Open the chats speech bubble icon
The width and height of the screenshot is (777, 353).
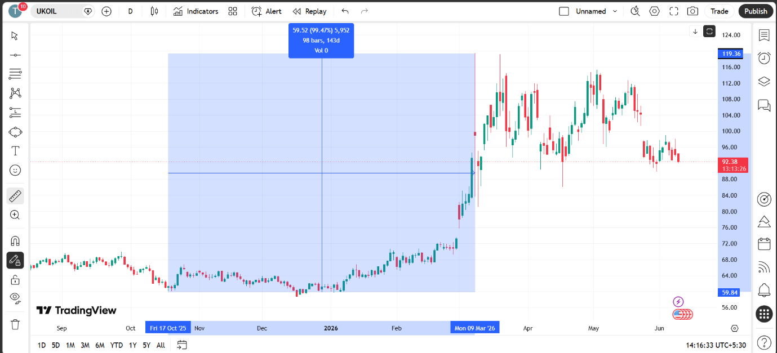click(764, 105)
